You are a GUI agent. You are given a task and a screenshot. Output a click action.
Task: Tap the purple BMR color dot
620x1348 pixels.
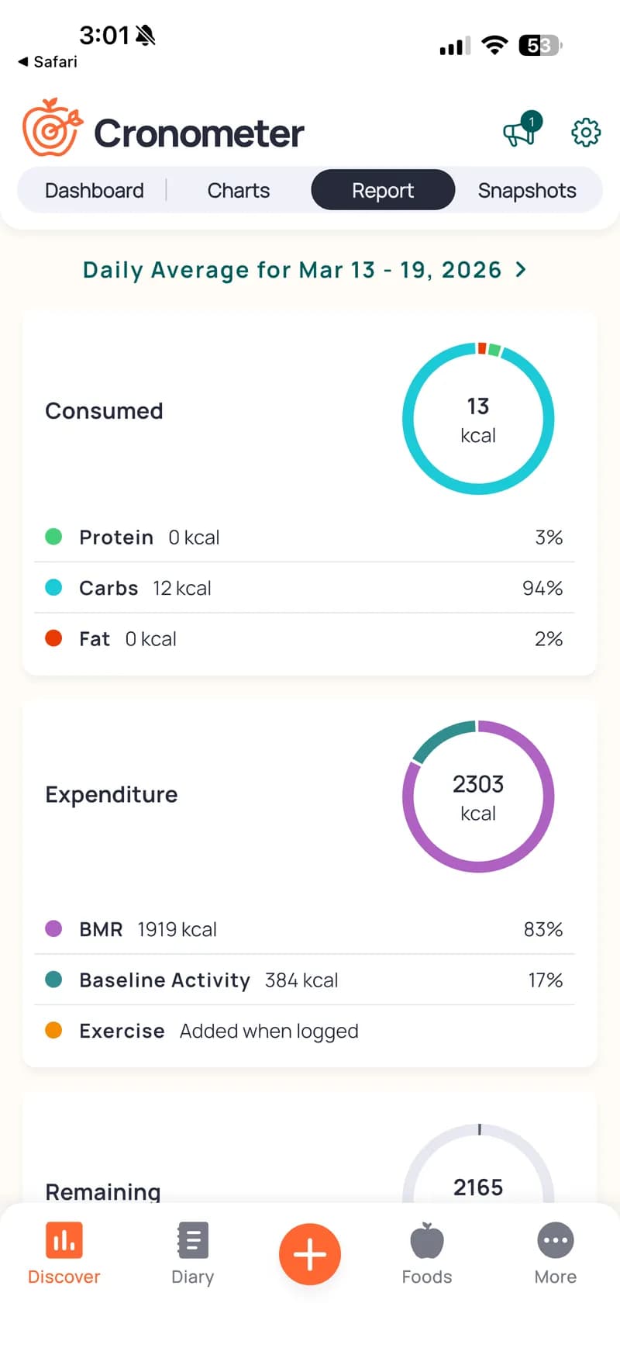[53, 929]
